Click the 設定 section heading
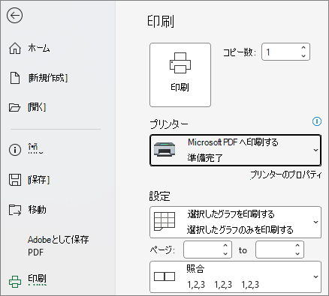The width and height of the screenshot is (329, 296). (x=159, y=196)
